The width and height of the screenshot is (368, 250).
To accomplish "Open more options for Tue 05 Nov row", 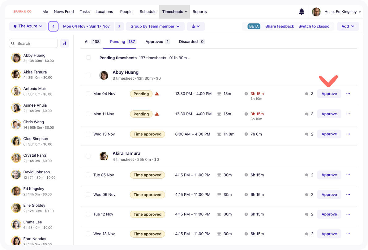I will pos(348,175).
